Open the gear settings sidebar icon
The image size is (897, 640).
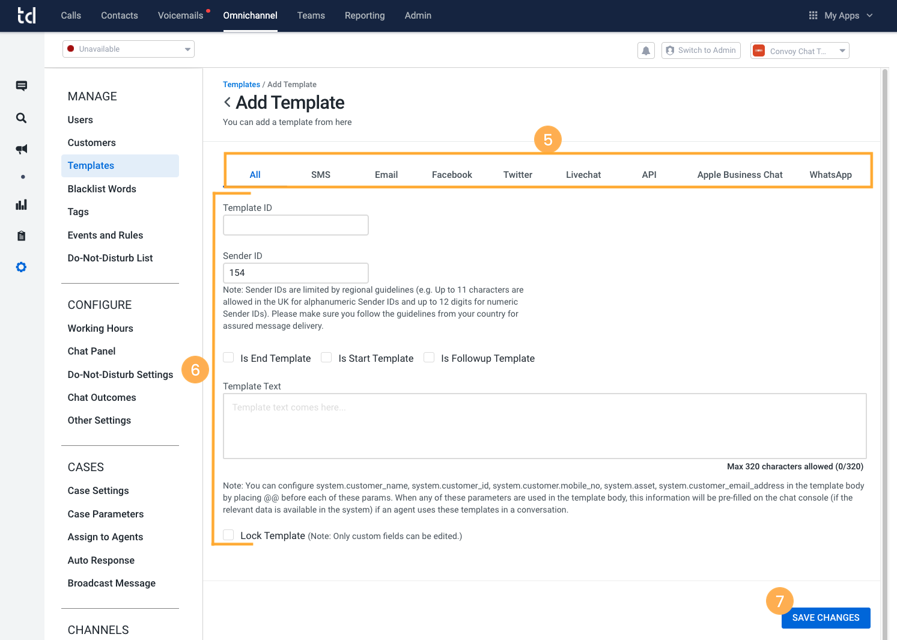(x=22, y=267)
